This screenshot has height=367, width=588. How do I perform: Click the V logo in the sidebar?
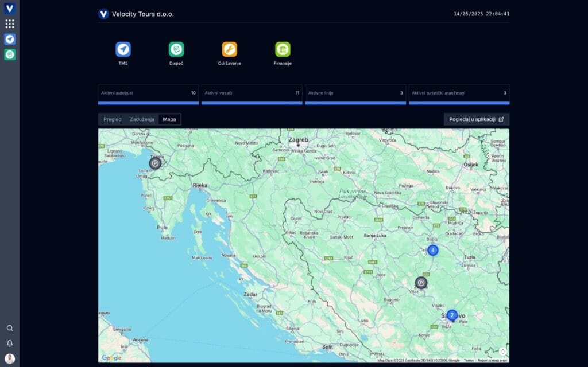pos(10,8)
